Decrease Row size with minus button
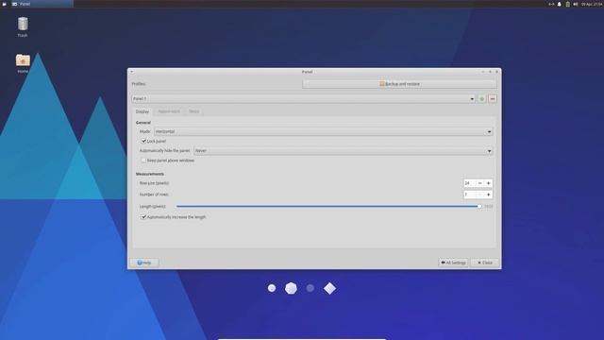Viewport: 604px width, 340px height. (480, 183)
